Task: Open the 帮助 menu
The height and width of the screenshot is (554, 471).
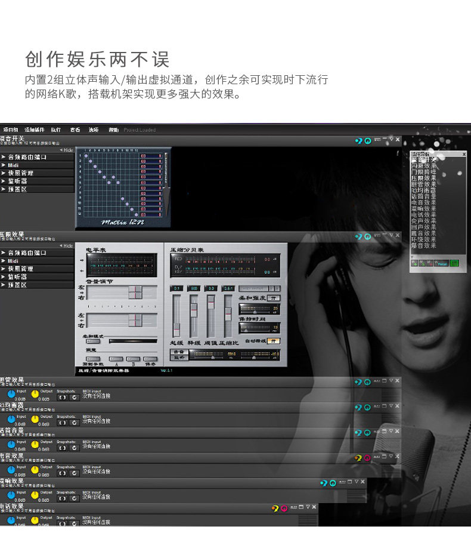Action: click(x=113, y=130)
